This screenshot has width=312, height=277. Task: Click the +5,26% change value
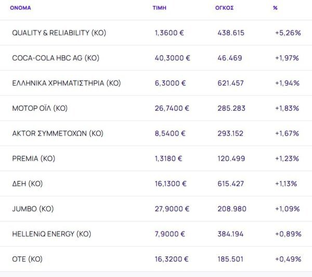click(x=288, y=33)
